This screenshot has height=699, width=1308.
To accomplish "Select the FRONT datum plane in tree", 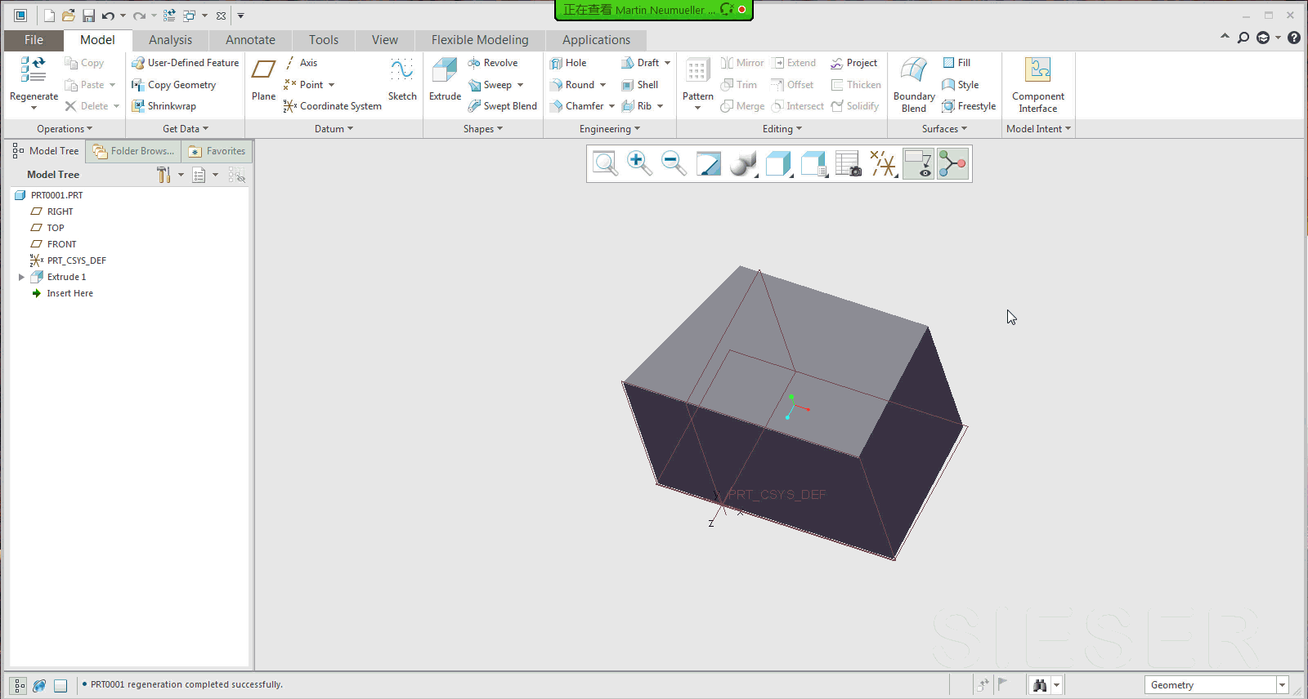I will click(61, 244).
